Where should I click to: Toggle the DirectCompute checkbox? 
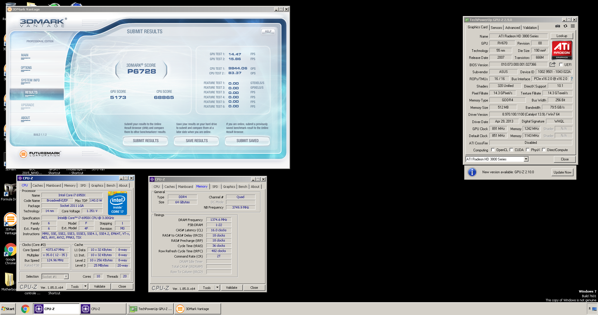[x=544, y=150]
